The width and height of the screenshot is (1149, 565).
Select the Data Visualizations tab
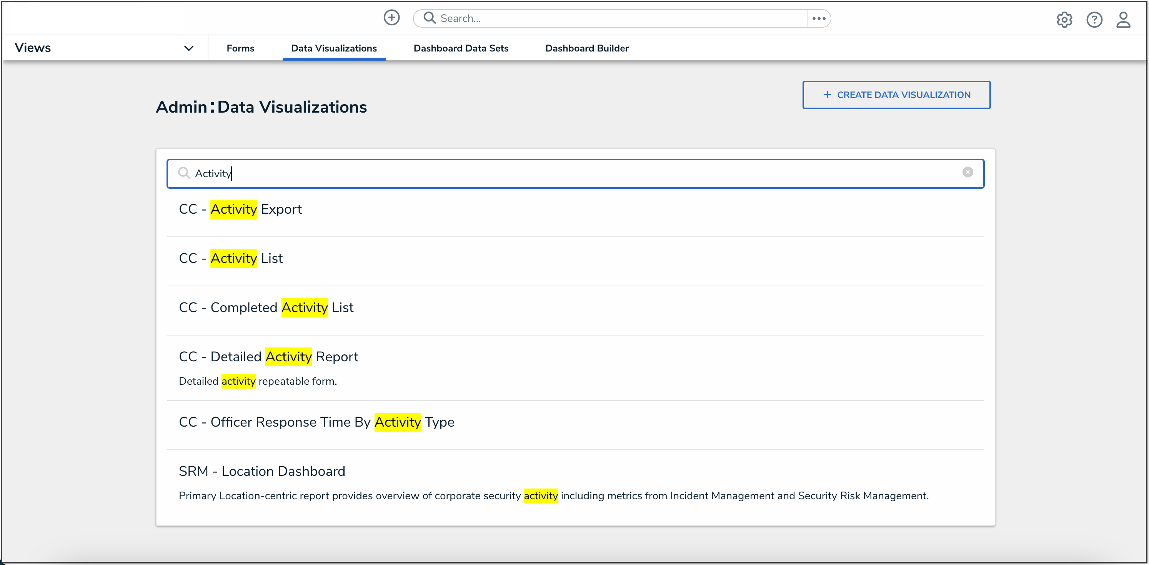[x=334, y=48]
